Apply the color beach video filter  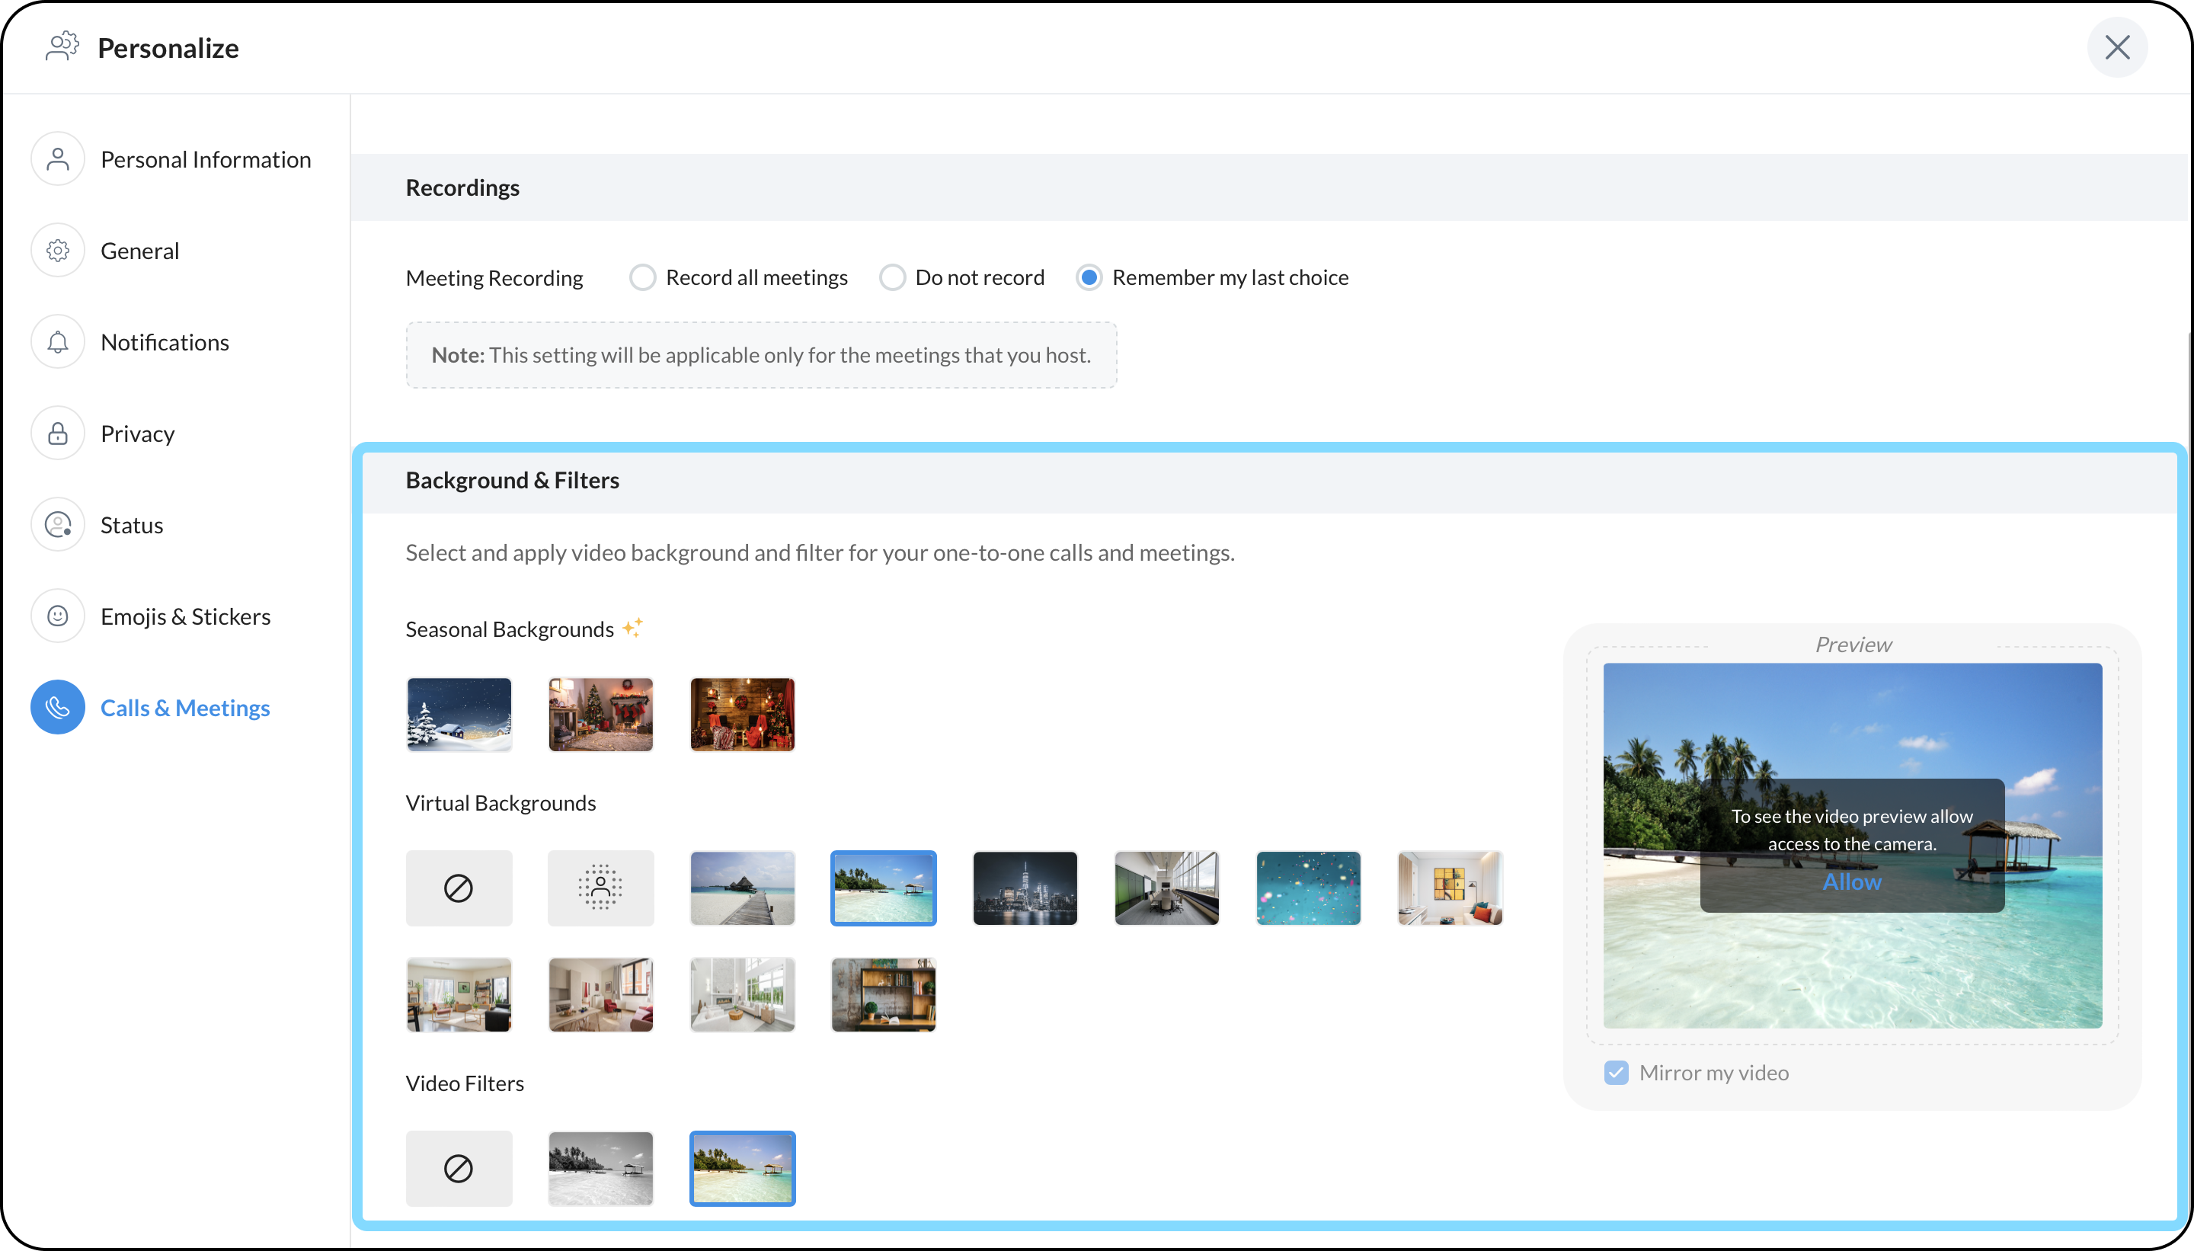[742, 1169]
